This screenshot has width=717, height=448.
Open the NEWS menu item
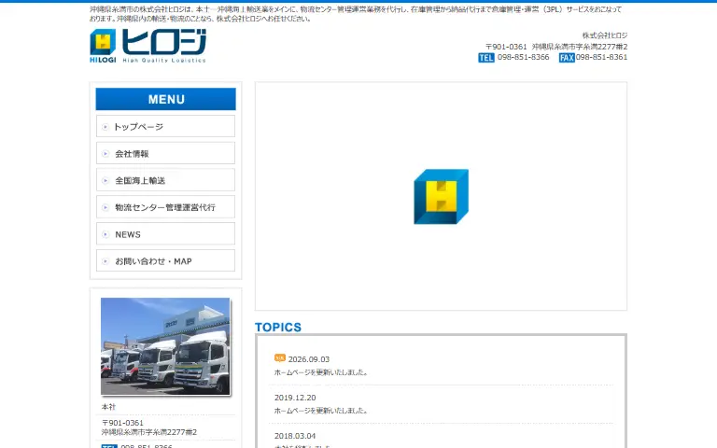pyautogui.click(x=165, y=234)
